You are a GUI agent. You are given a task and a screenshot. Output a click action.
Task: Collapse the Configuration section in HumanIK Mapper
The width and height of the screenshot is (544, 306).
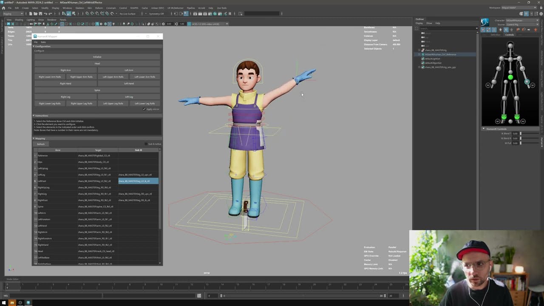coord(34,46)
